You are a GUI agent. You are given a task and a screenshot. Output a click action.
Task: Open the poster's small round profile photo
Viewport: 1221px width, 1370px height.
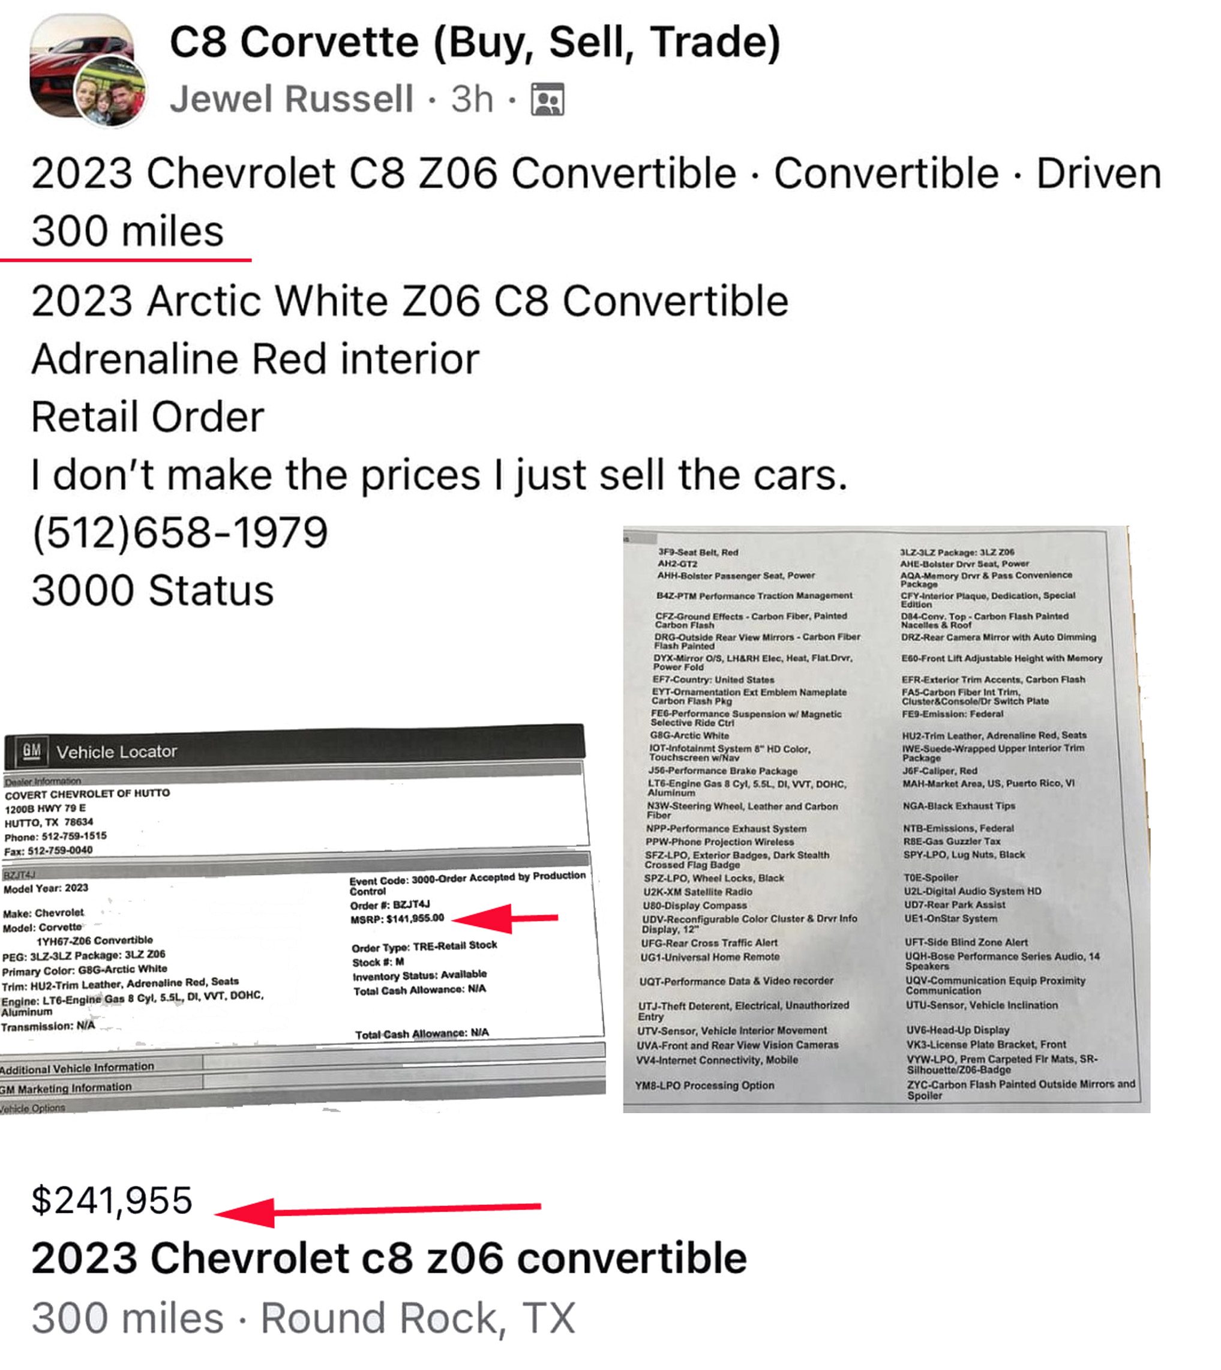pos(112,92)
